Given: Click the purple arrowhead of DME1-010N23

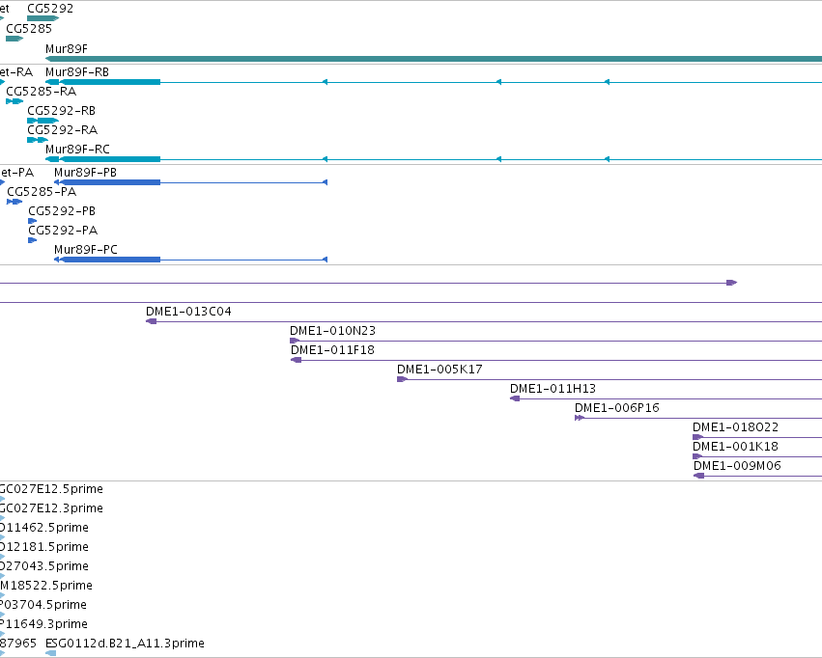Looking at the screenshot, I should [x=295, y=341].
